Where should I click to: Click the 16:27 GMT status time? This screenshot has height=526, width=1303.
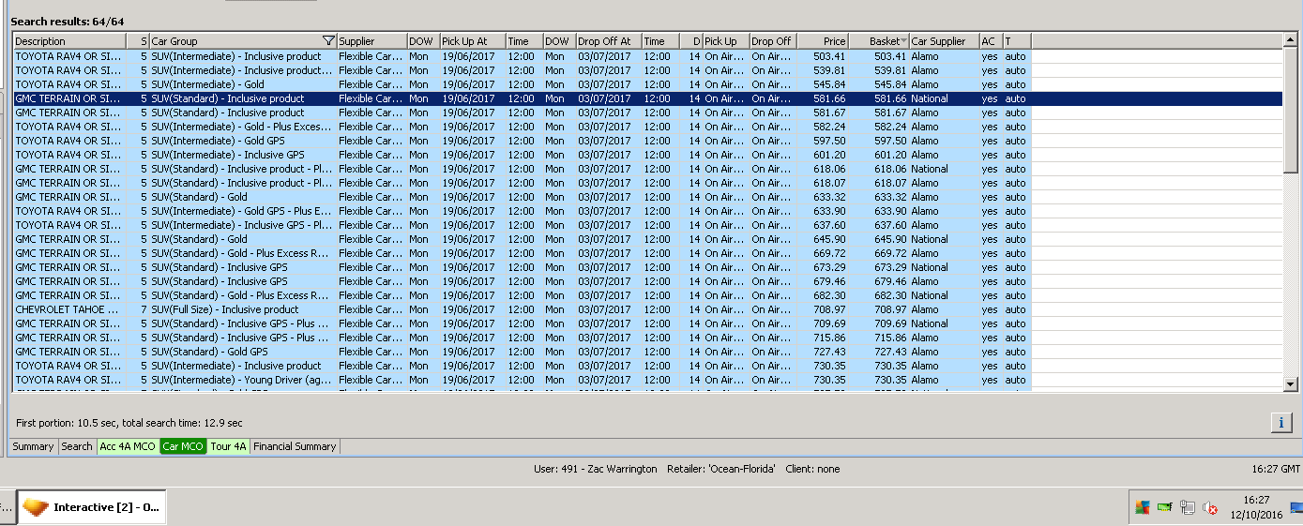click(x=1276, y=469)
